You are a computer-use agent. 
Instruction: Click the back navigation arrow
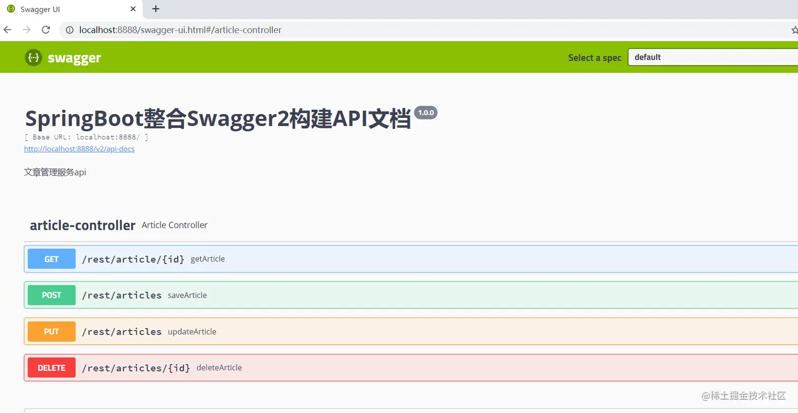pyautogui.click(x=7, y=30)
